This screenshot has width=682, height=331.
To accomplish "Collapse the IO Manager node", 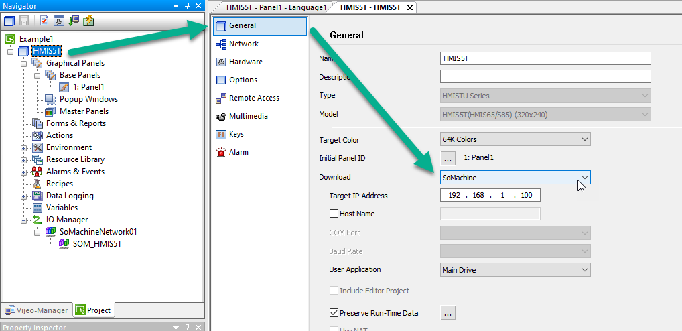I will pos(24,220).
